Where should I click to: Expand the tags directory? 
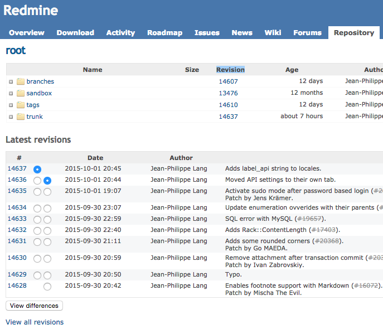(11, 105)
